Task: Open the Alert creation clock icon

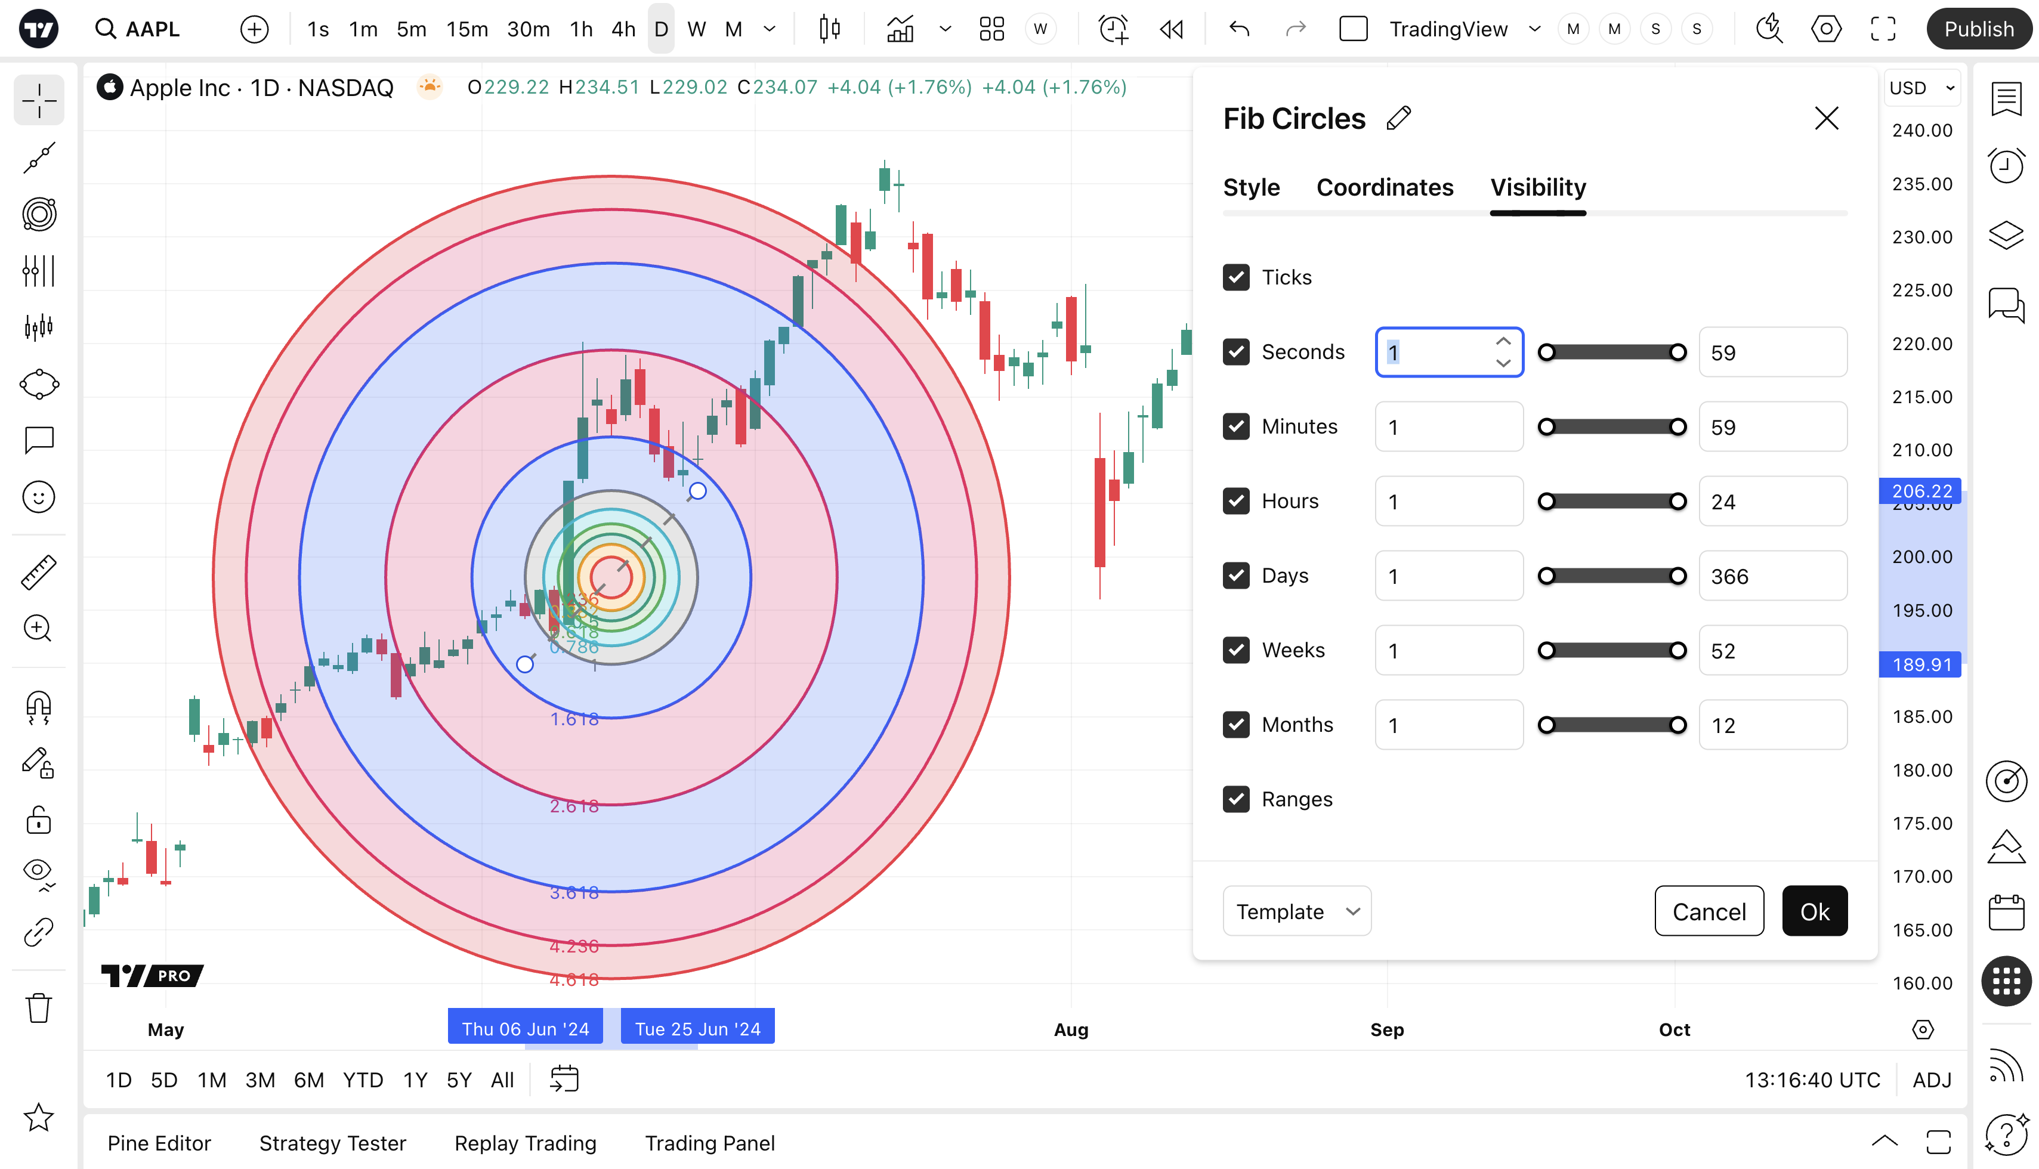Action: click(1113, 30)
